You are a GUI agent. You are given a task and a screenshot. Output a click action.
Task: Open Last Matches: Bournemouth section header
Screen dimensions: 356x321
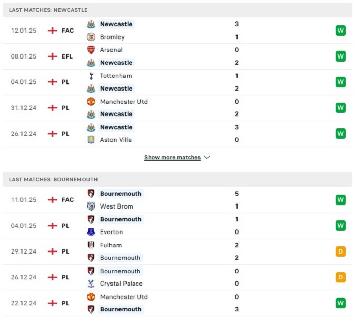pyautogui.click(x=177, y=179)
